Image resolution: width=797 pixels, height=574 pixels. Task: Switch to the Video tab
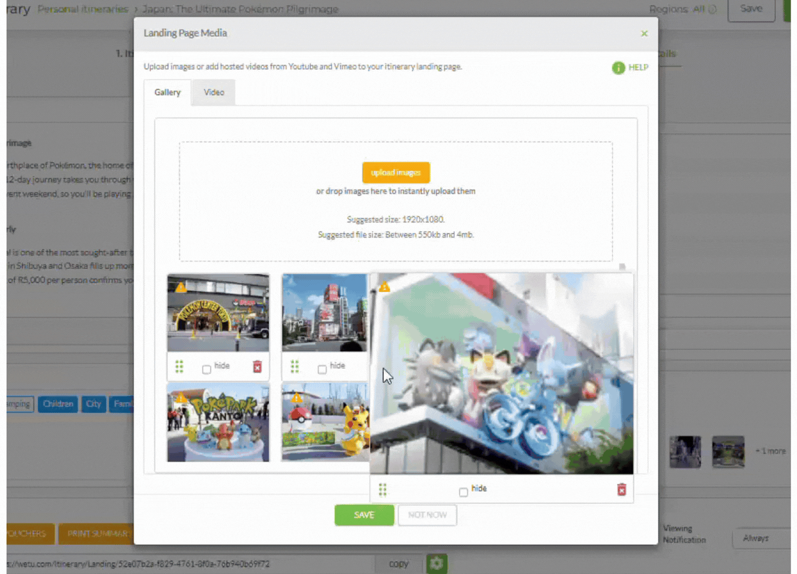click(x=214, y=92)
